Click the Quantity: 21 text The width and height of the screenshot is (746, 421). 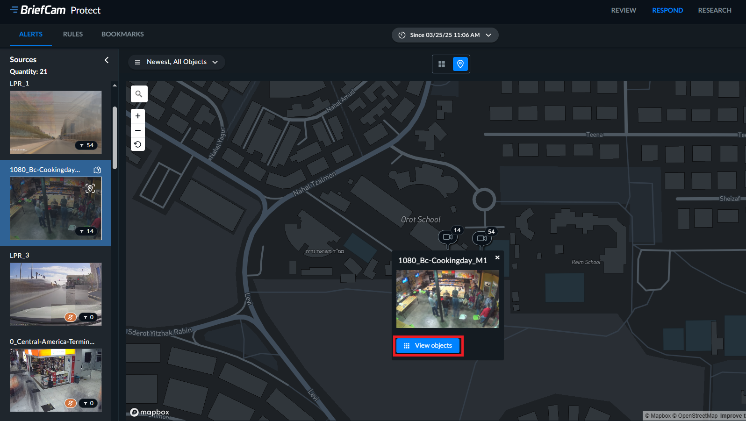[29, 71]
